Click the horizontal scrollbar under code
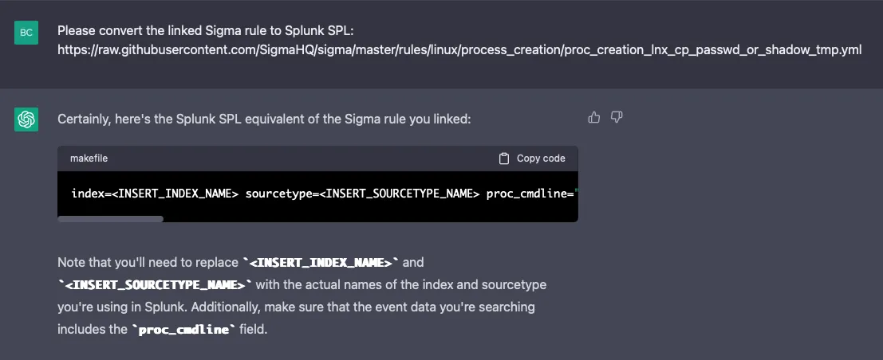Screen dimensions: 883x360 (x=110, y=219)
